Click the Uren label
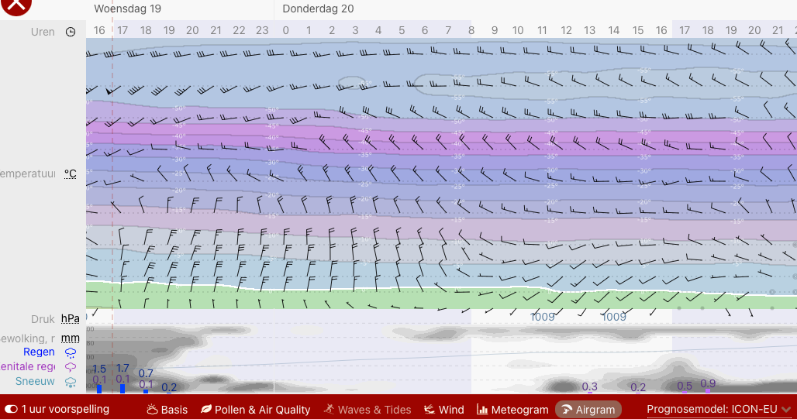 (43, 32)
